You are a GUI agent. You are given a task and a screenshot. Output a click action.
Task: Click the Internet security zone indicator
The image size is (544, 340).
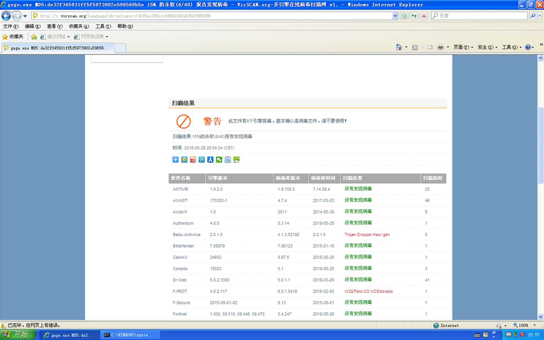click(446, 325)
